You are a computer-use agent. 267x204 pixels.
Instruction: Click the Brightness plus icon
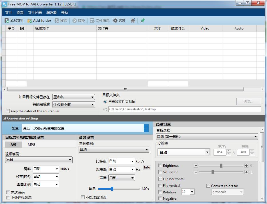click(246, 166)
